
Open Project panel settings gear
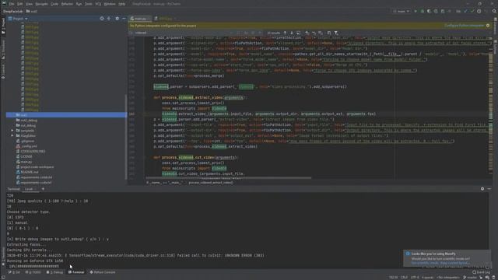[x=117, y=19]
